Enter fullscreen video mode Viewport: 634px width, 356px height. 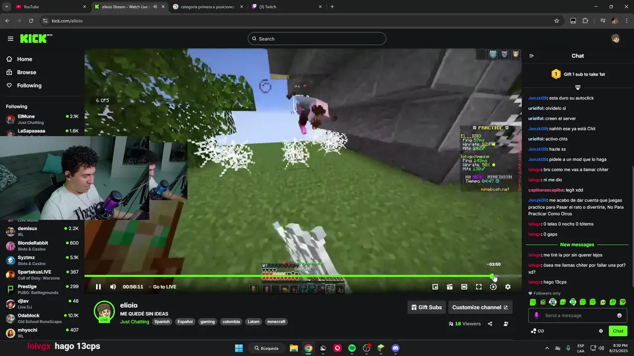(478, 287)
